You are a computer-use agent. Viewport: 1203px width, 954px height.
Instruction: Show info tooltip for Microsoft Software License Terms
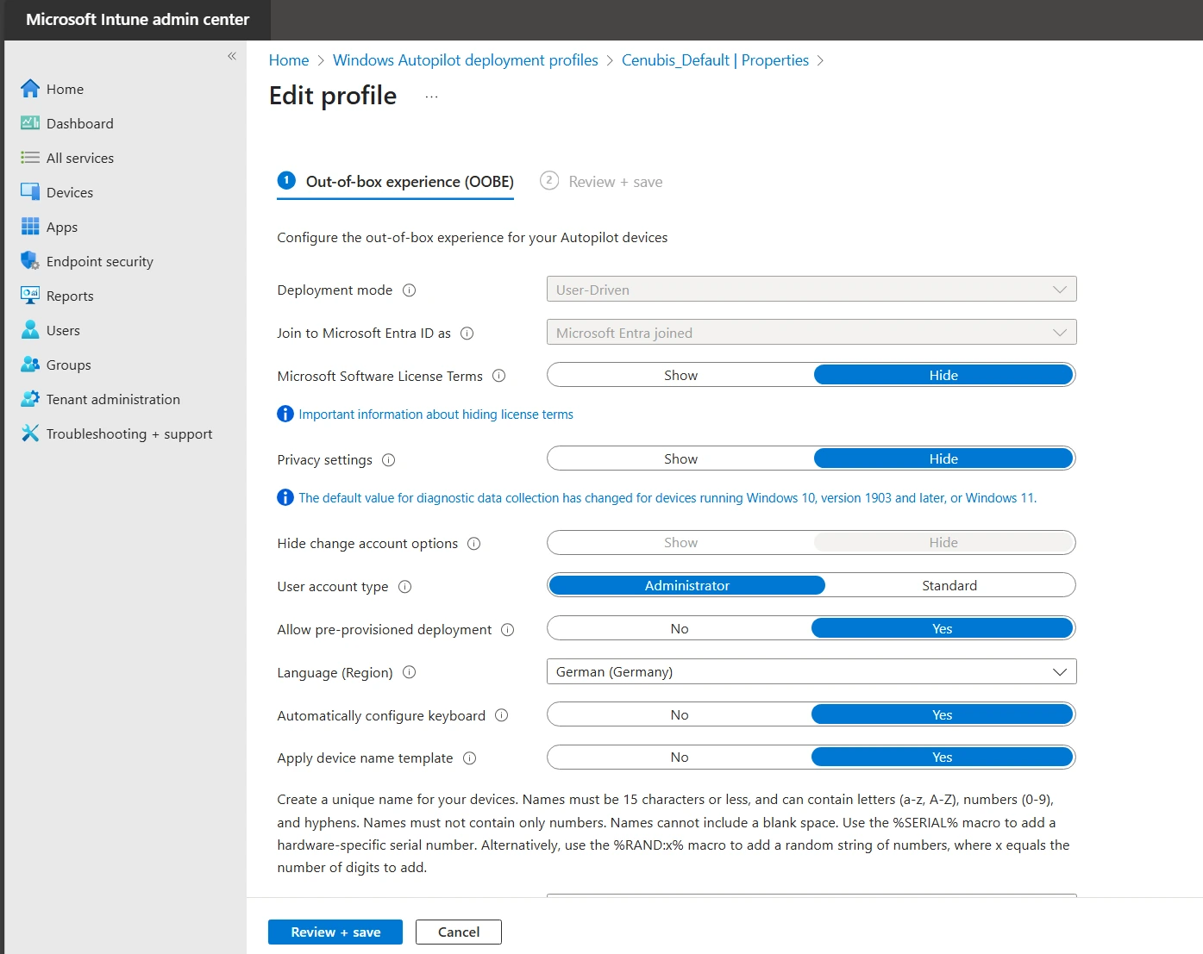(x=498, y=376)
